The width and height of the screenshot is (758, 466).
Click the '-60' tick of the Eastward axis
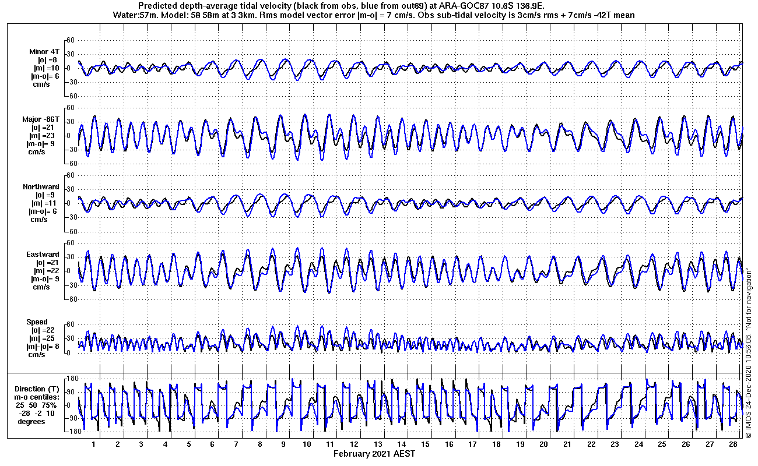[x=71, y=299]
